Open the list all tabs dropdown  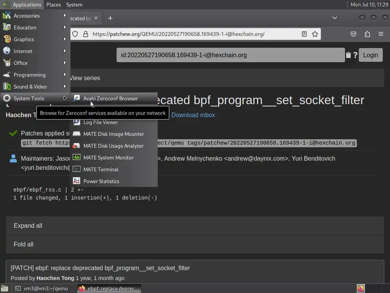click(x=335, y=18)
